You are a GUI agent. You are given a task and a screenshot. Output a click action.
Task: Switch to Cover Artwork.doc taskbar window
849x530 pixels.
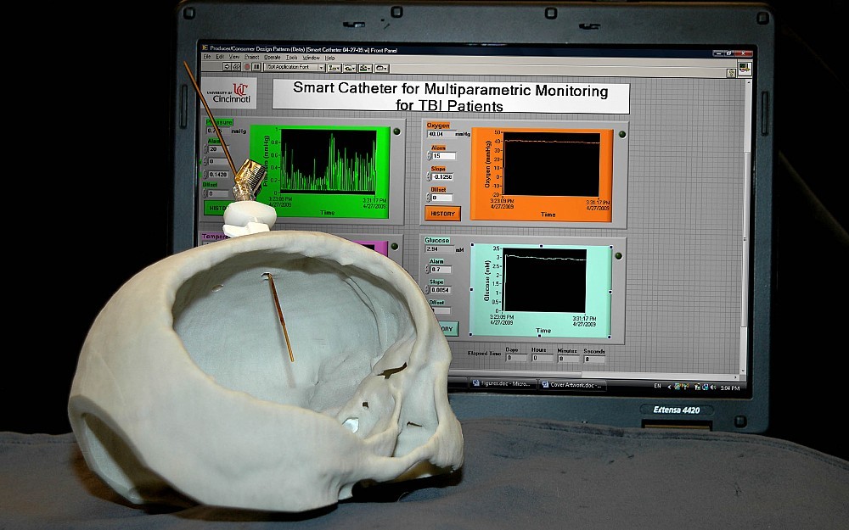coord(571,385)
